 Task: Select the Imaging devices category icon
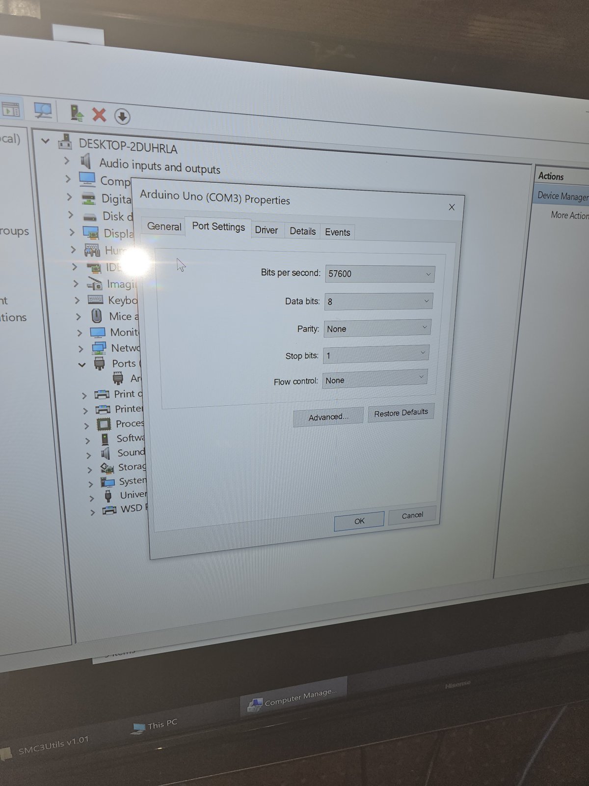(94, 283)
